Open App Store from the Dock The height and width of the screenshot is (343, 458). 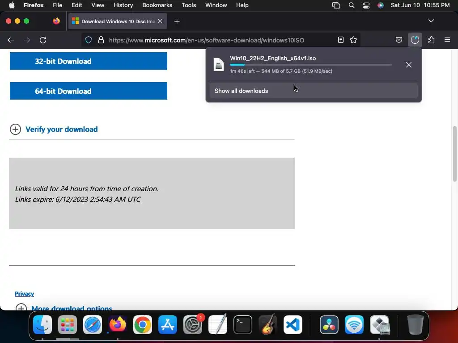click(168, 325)
